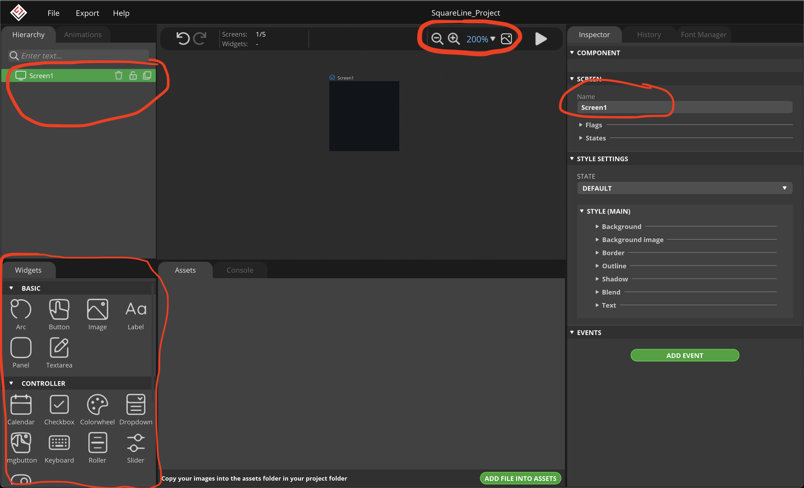Viewport: 804px width, 488px height.
Task: Select the Label widget
Action: [135, 314]
